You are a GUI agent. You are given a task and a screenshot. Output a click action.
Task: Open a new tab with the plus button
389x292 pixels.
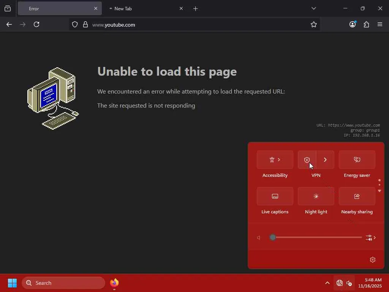[196, 9]
